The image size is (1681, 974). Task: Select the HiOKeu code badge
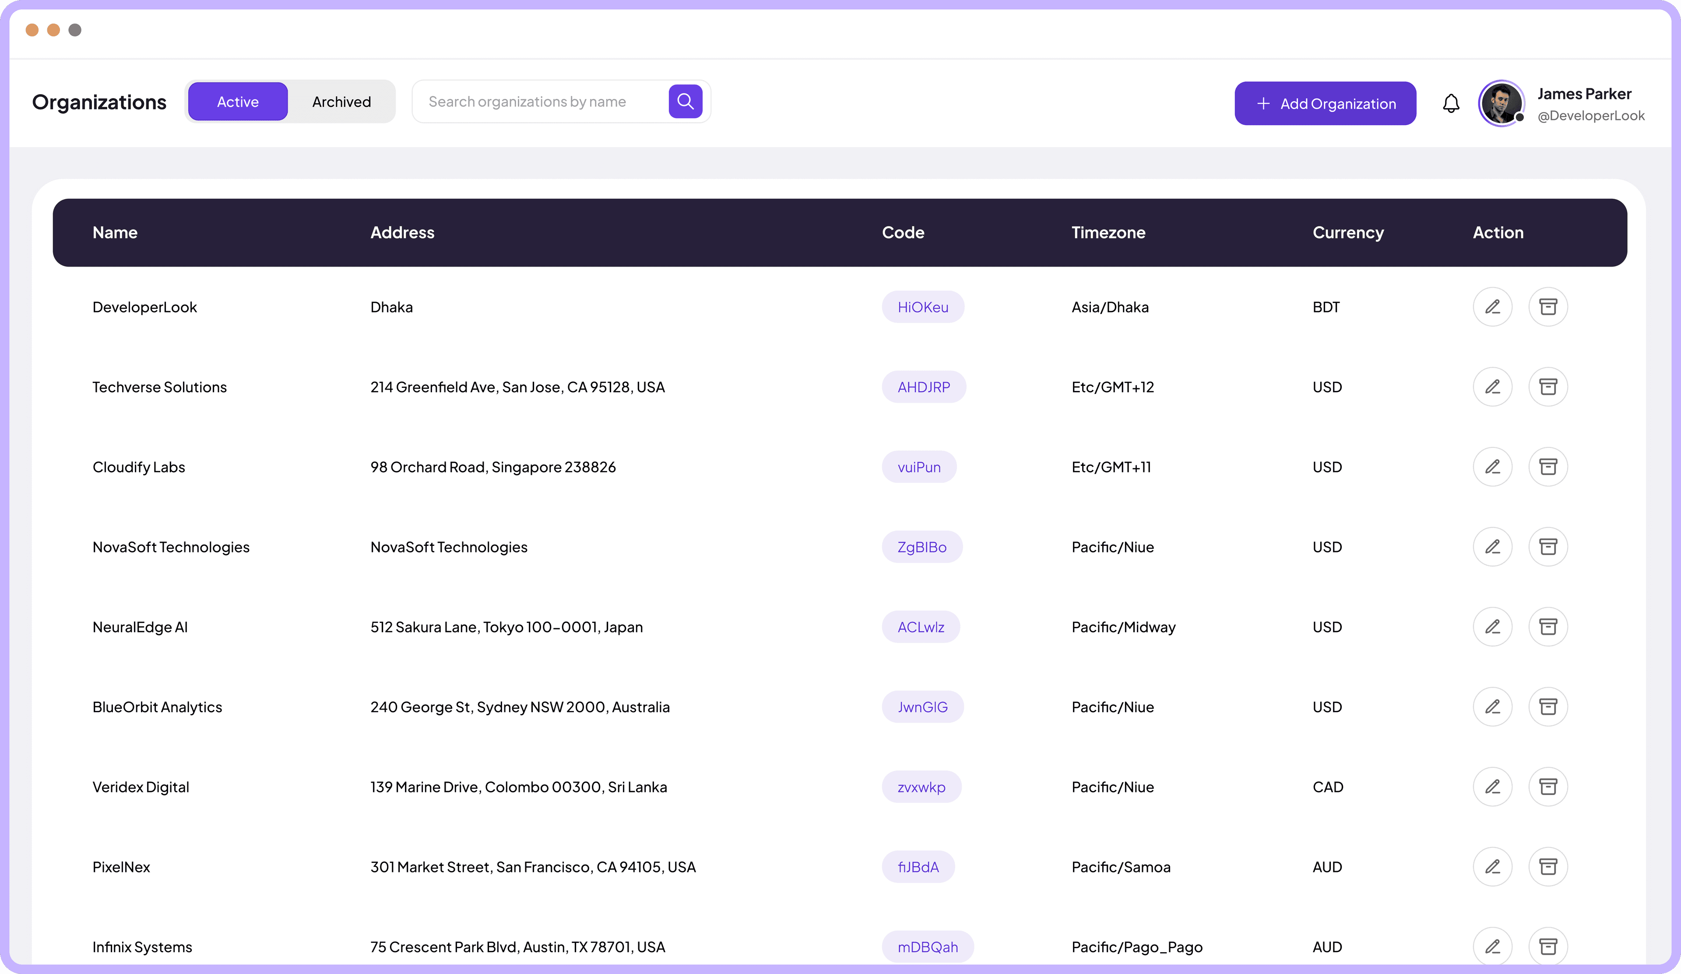923,307
